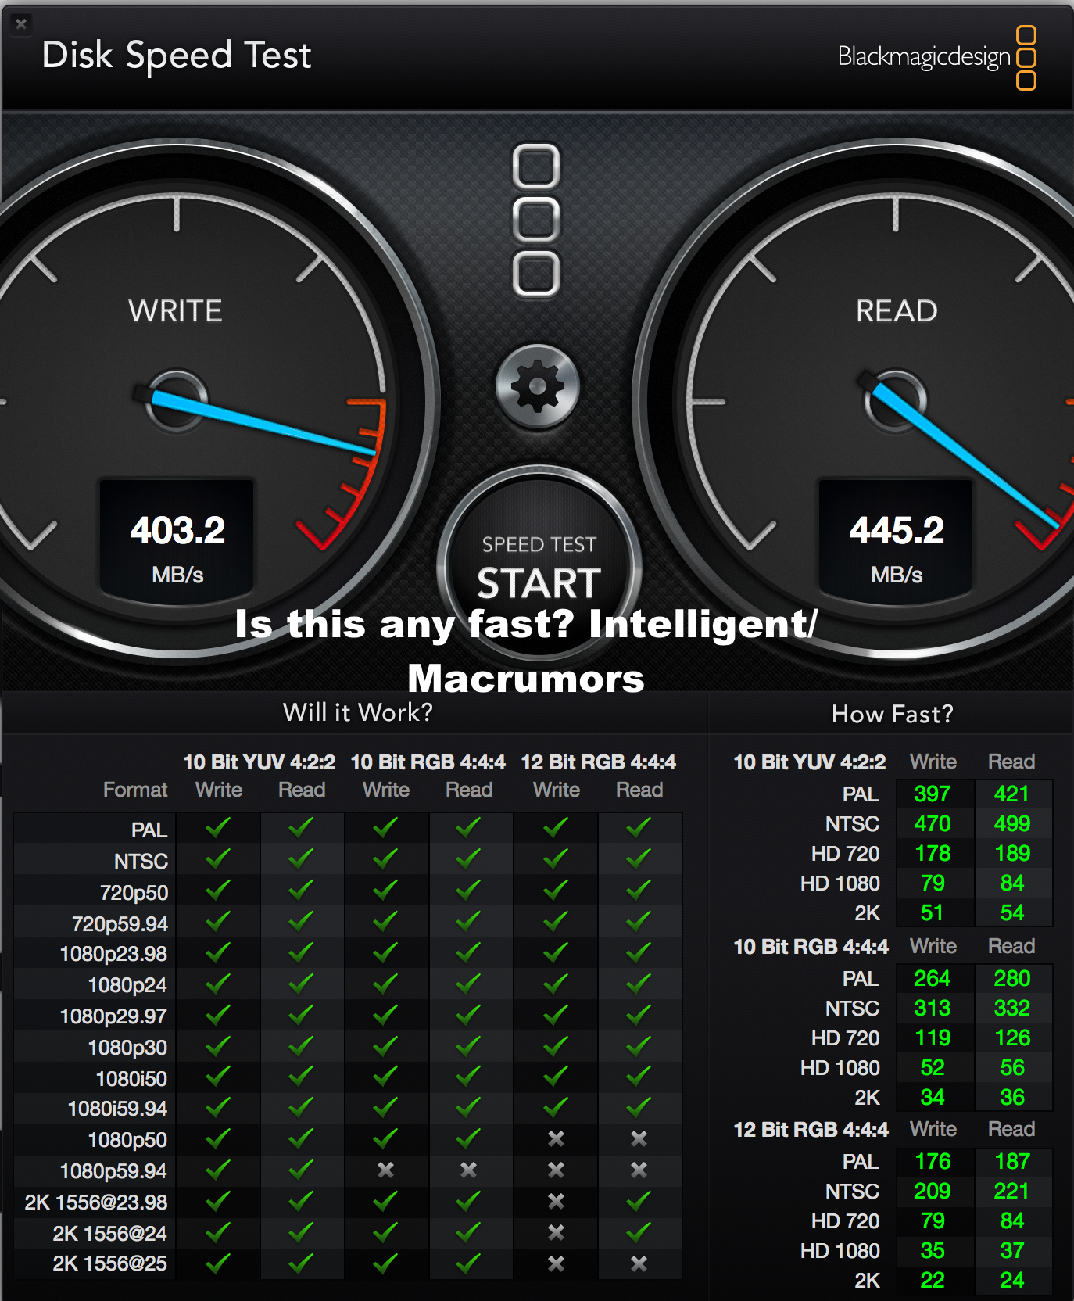Open settings with the gear icon
Screen dimensions: 1074x1301
[x=538, y=386]
